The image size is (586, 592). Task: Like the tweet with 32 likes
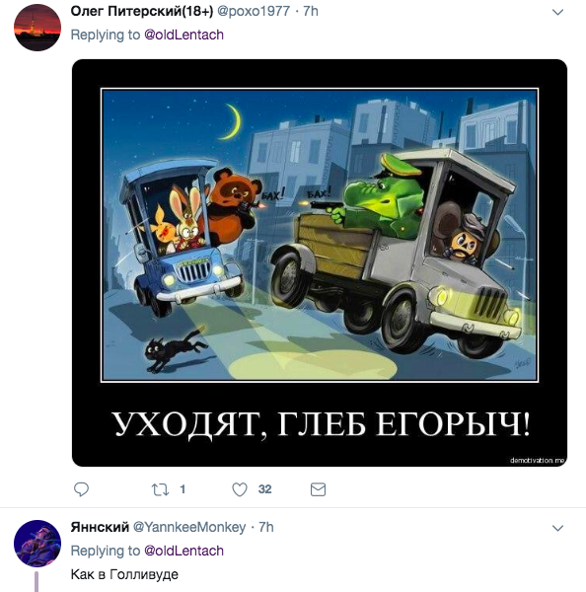[240, 489]
